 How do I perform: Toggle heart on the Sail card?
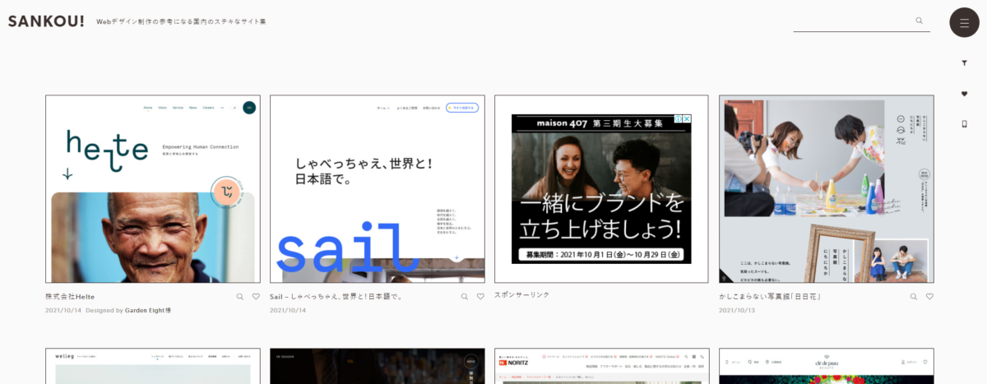[480, 296]
